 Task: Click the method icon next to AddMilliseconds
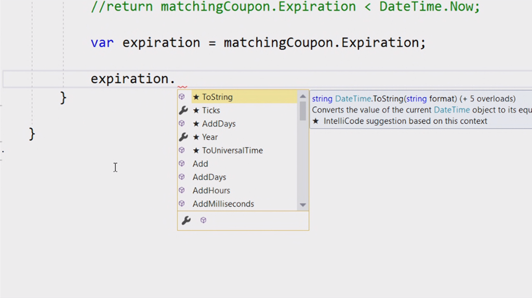click(x=182, y=204)
